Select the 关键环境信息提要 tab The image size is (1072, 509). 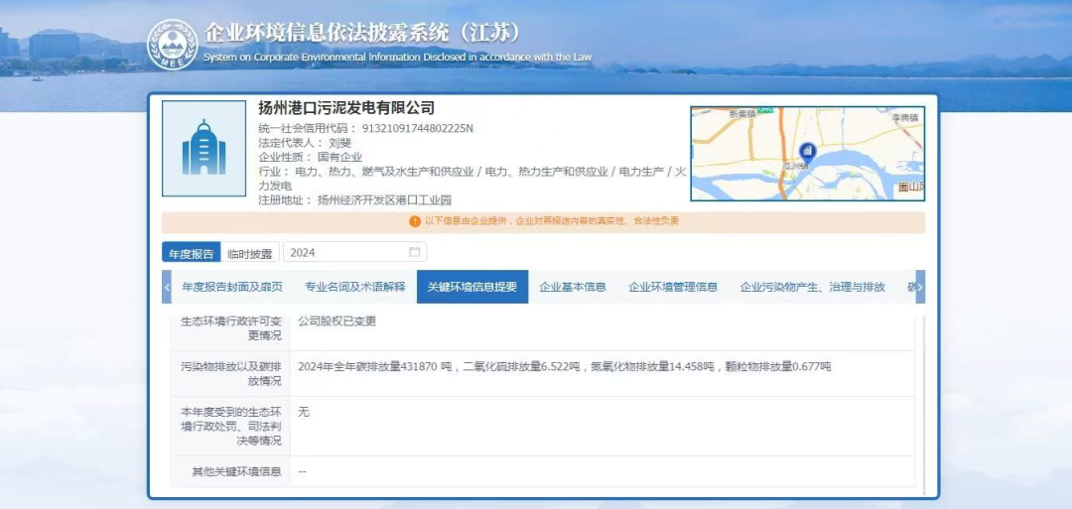tap(471, 287)
